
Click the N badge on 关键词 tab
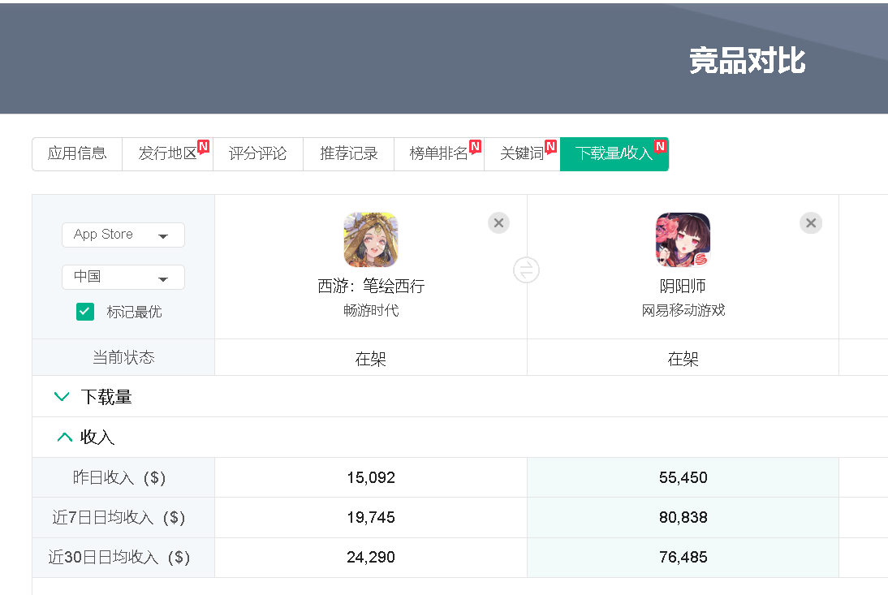pos(550,147)
